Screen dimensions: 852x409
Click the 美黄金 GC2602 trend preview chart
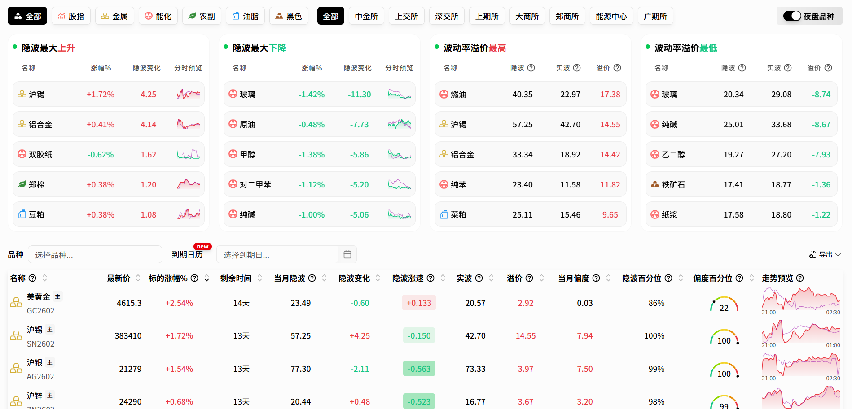(x=801, y=301)
